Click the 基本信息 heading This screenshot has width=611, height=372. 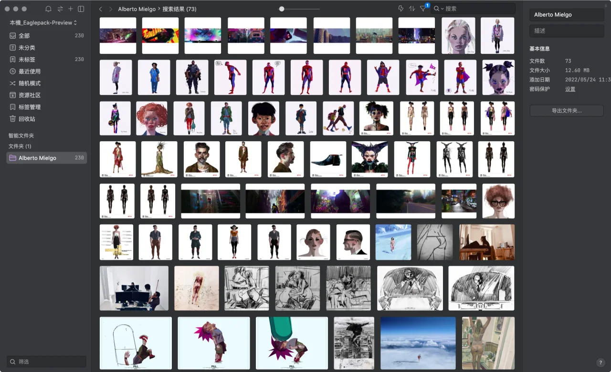pyautogui.click(x=539, y=49)
